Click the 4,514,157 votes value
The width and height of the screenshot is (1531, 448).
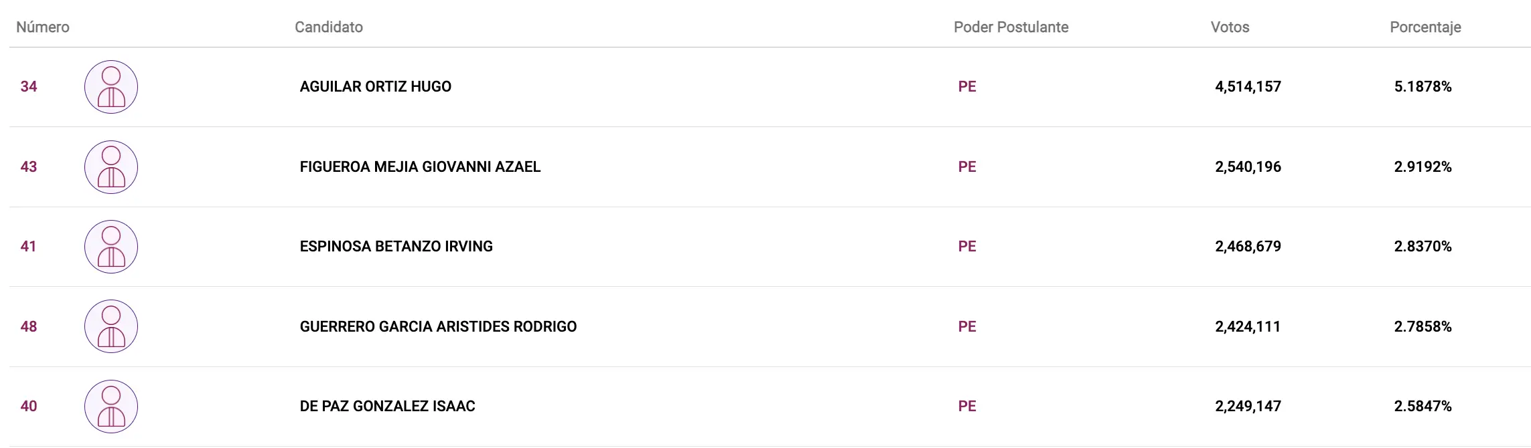click(1248, 86)
